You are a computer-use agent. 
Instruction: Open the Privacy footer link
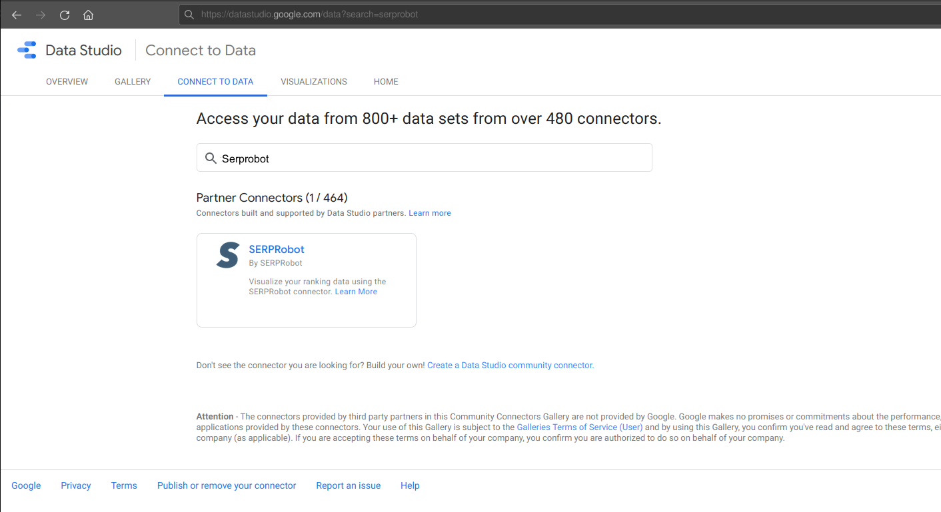(x=76, y=485)
